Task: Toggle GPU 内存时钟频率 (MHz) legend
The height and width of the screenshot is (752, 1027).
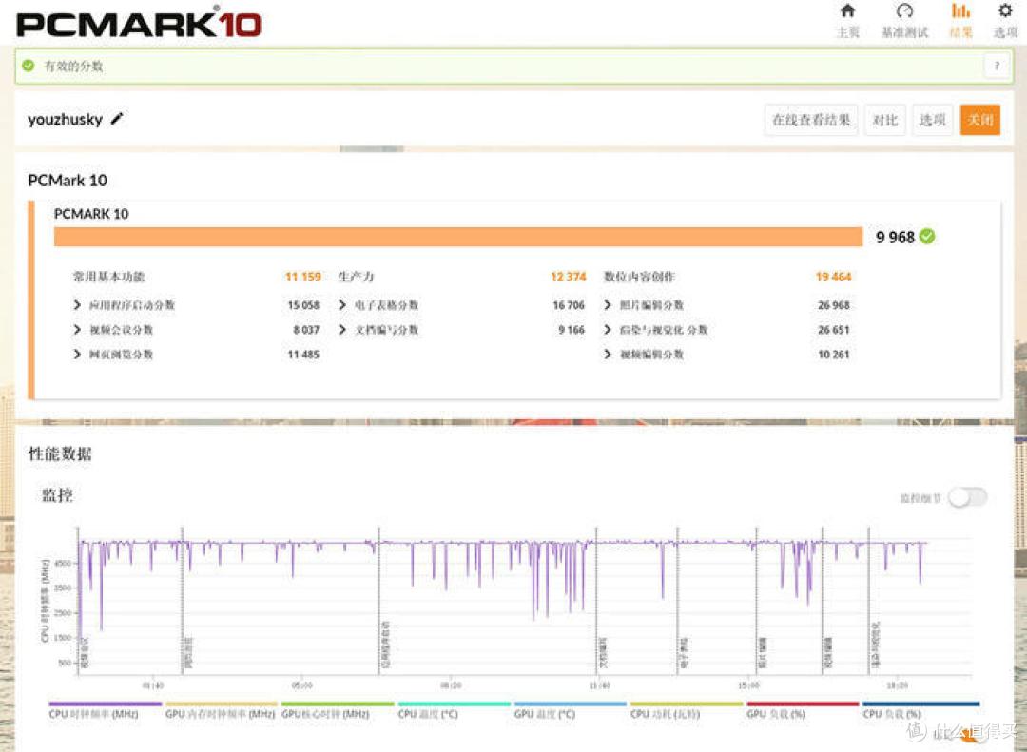Action: click(221, 711)
